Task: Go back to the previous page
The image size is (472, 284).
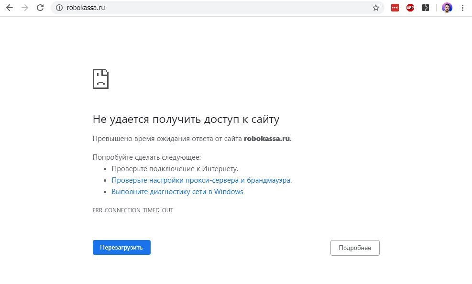Action: pyautogui.click(x=10, y=8)
